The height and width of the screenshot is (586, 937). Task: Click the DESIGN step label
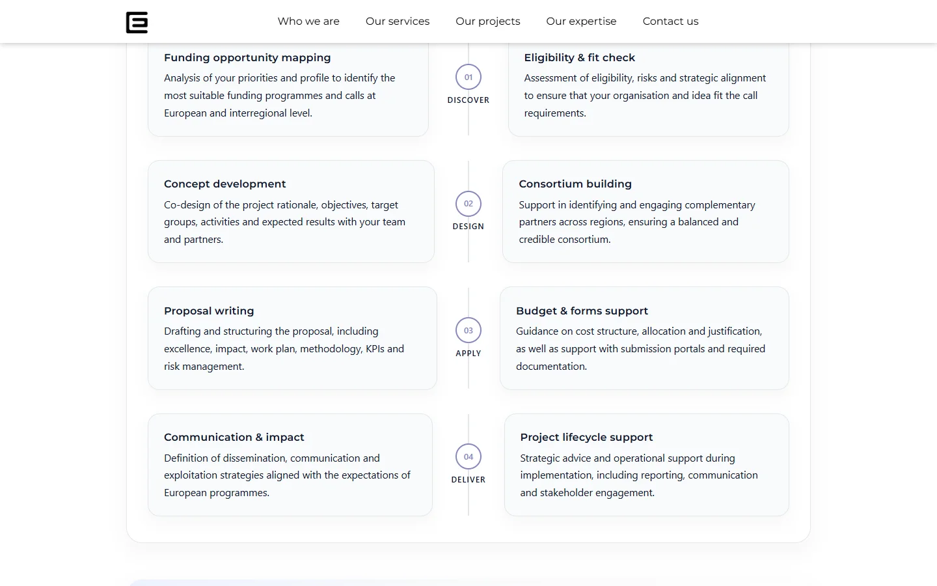pos(468,227)
